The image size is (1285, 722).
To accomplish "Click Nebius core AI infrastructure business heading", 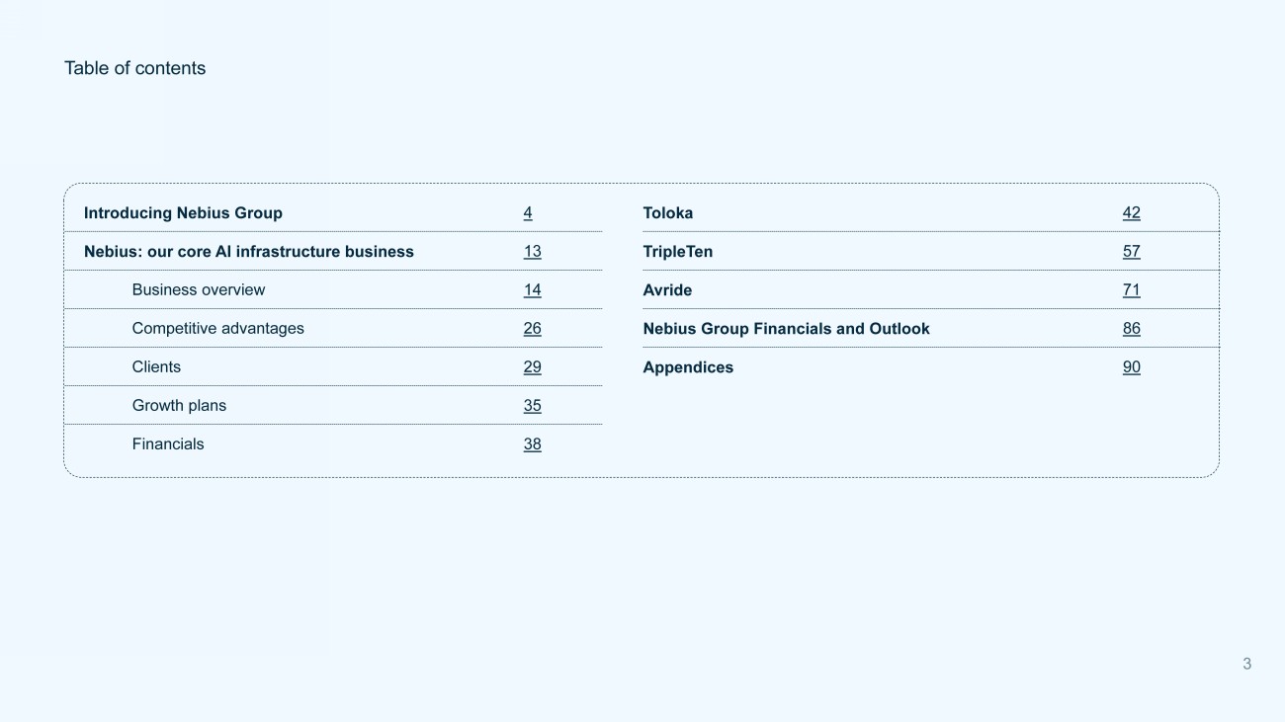I will 248,252.
